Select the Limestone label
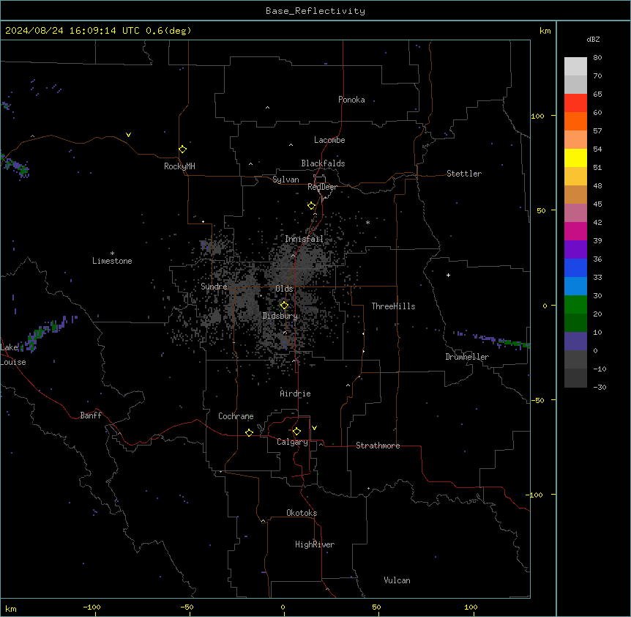 [112, 261]
